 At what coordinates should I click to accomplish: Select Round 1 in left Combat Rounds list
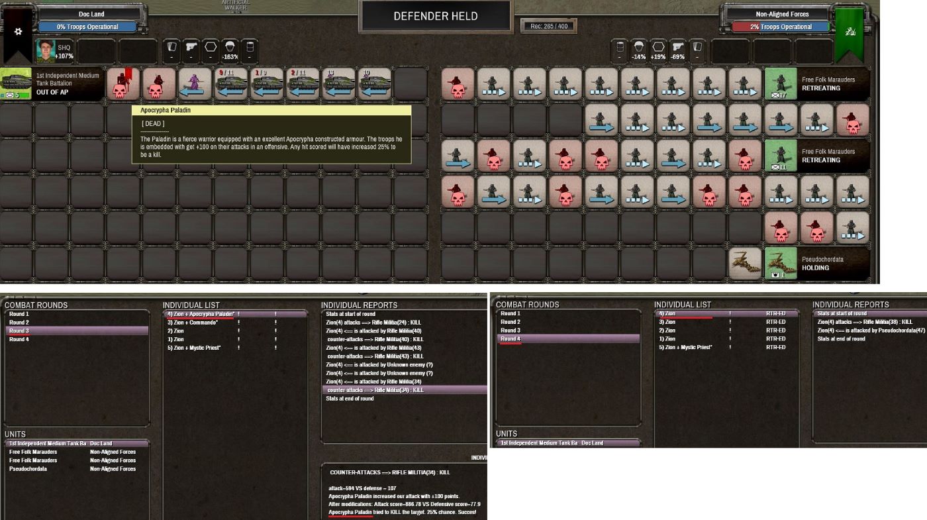pyautogui.click(x=77, y=314)
